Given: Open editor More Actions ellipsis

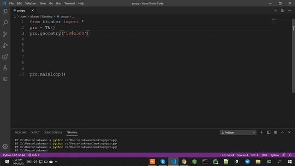Looking at the screenshot, I should (289, 10).
